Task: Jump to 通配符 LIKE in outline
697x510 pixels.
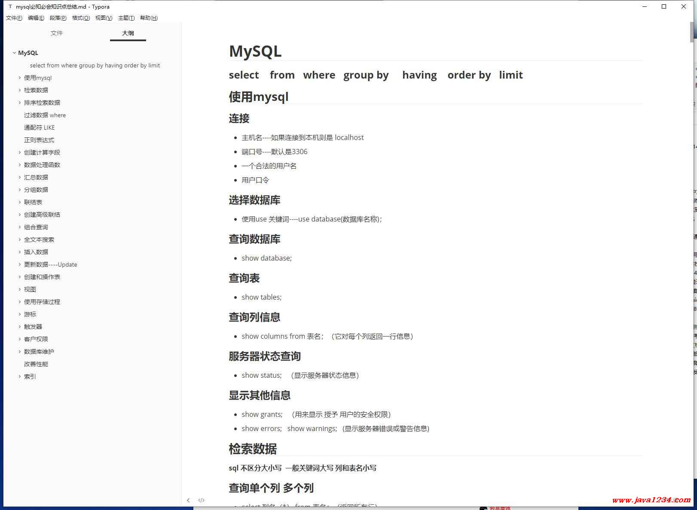Action: click(40, 127)
